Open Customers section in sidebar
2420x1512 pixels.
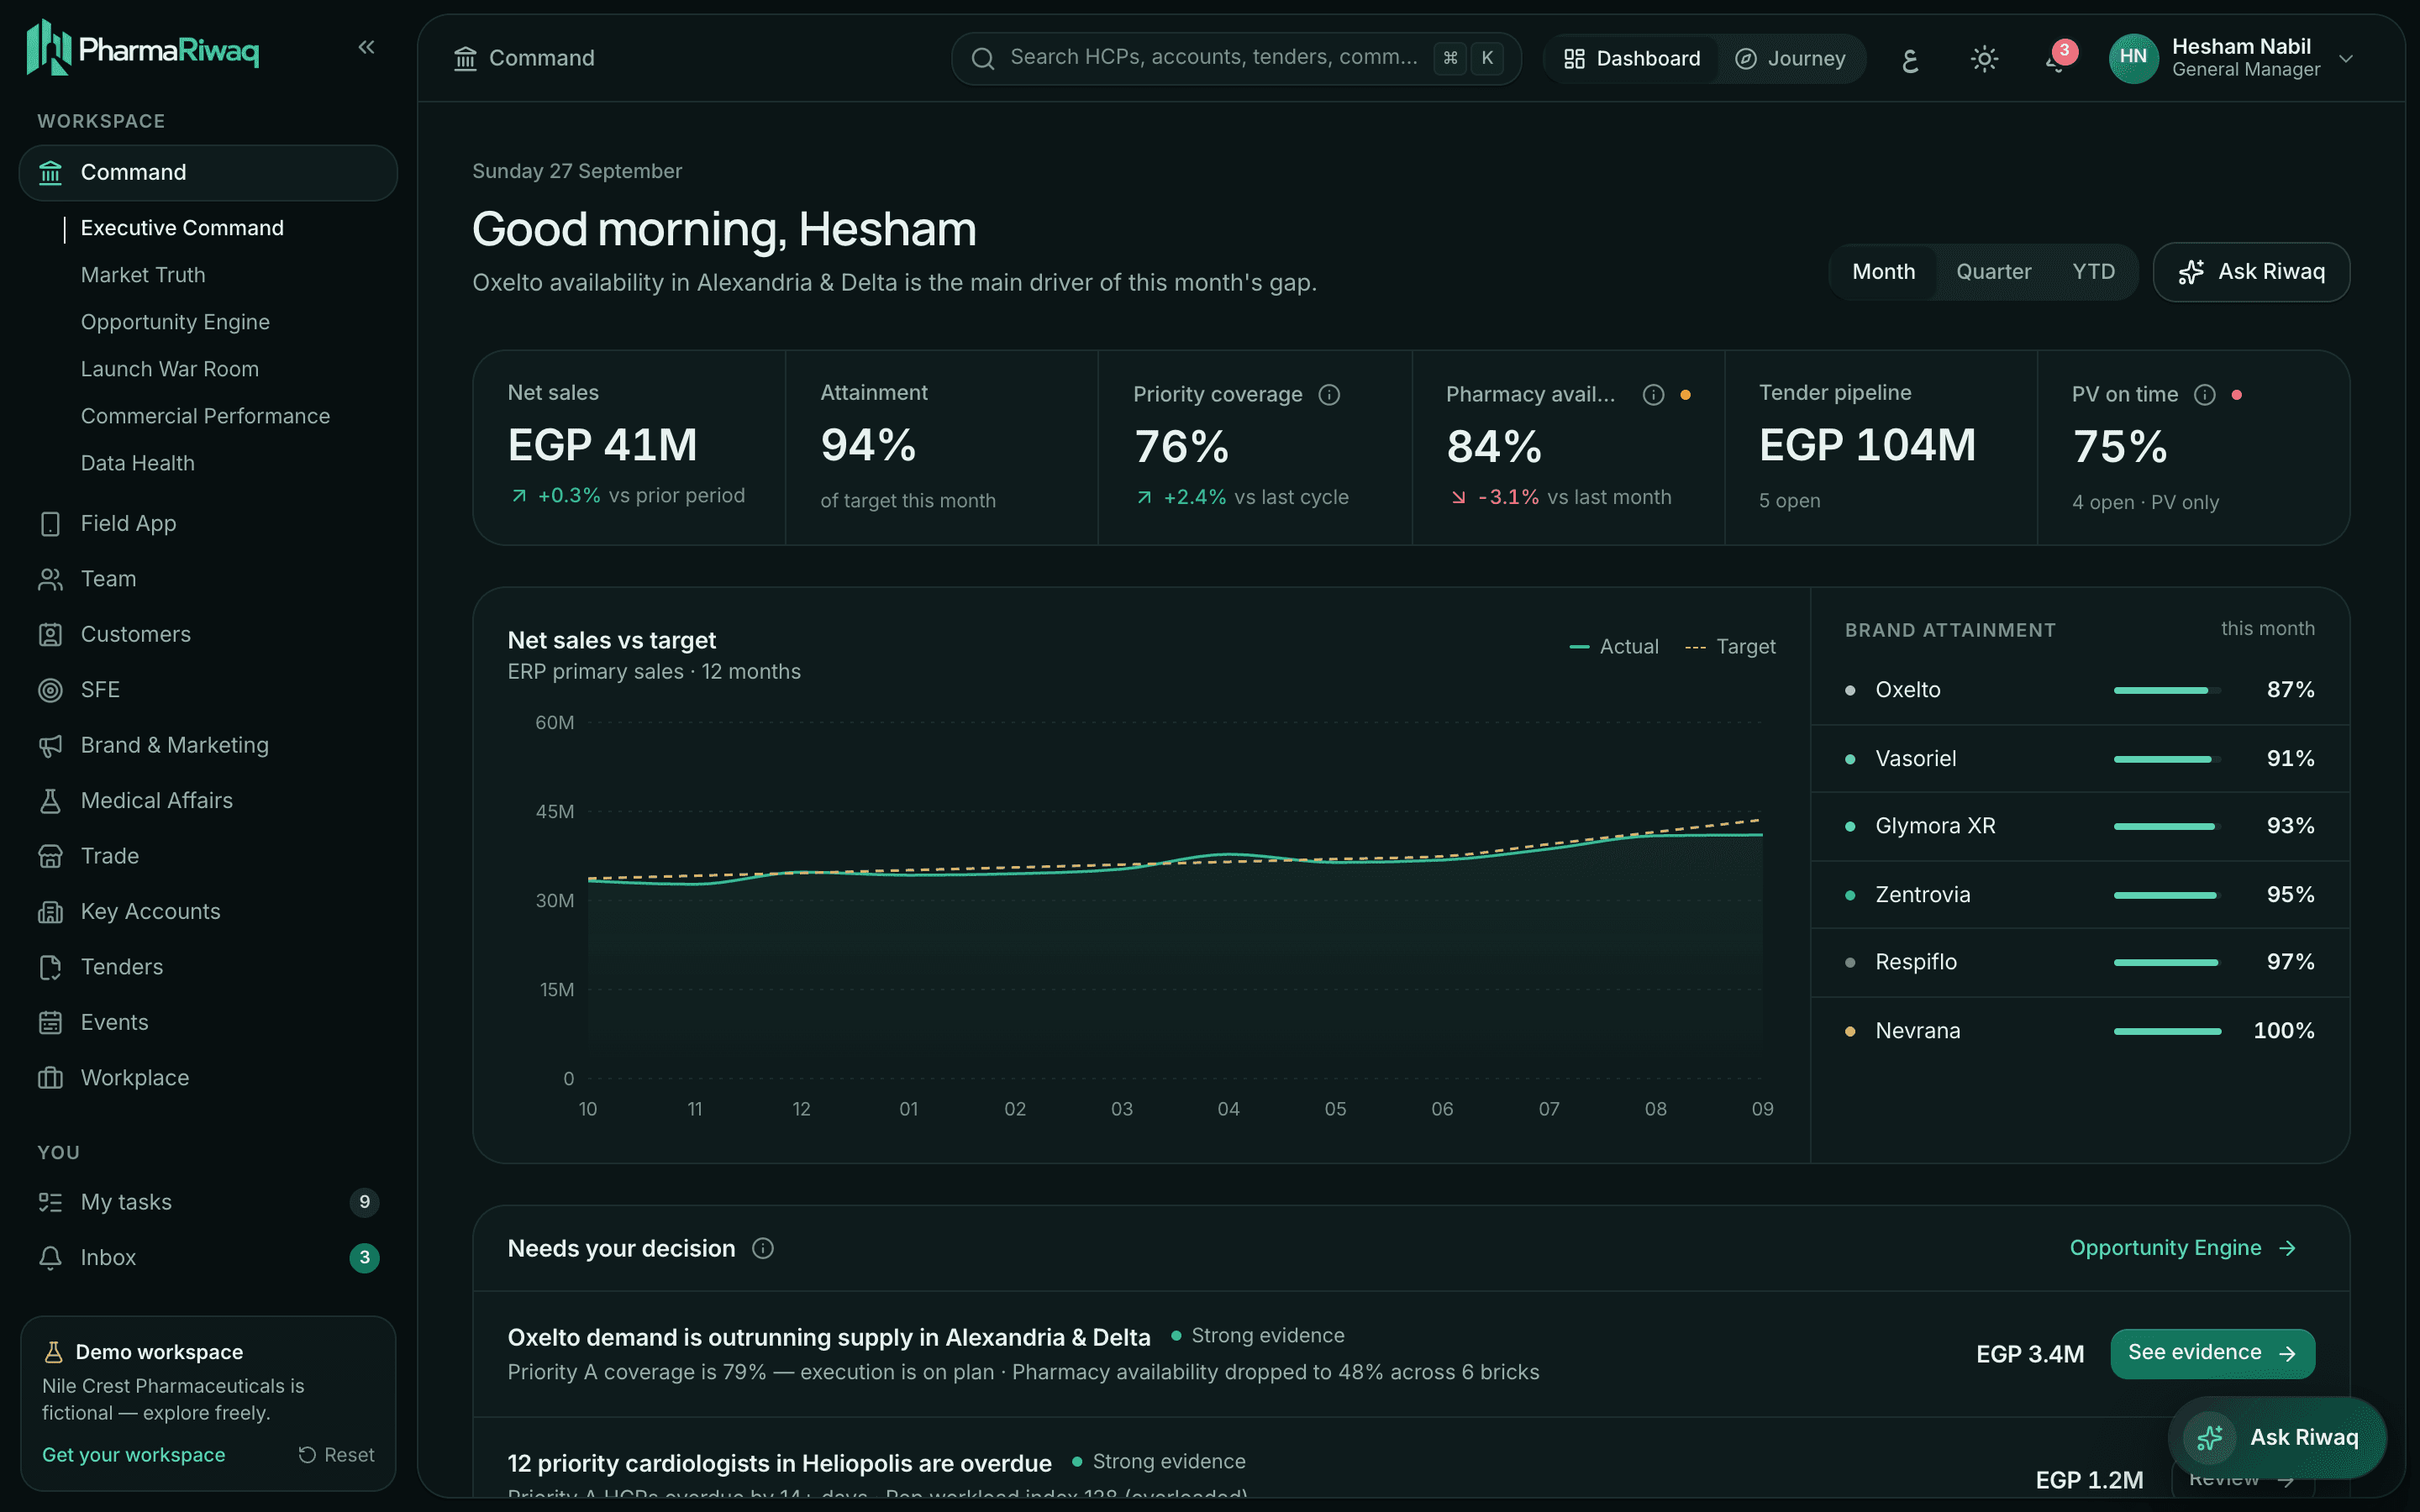click(x=208, y=634)
